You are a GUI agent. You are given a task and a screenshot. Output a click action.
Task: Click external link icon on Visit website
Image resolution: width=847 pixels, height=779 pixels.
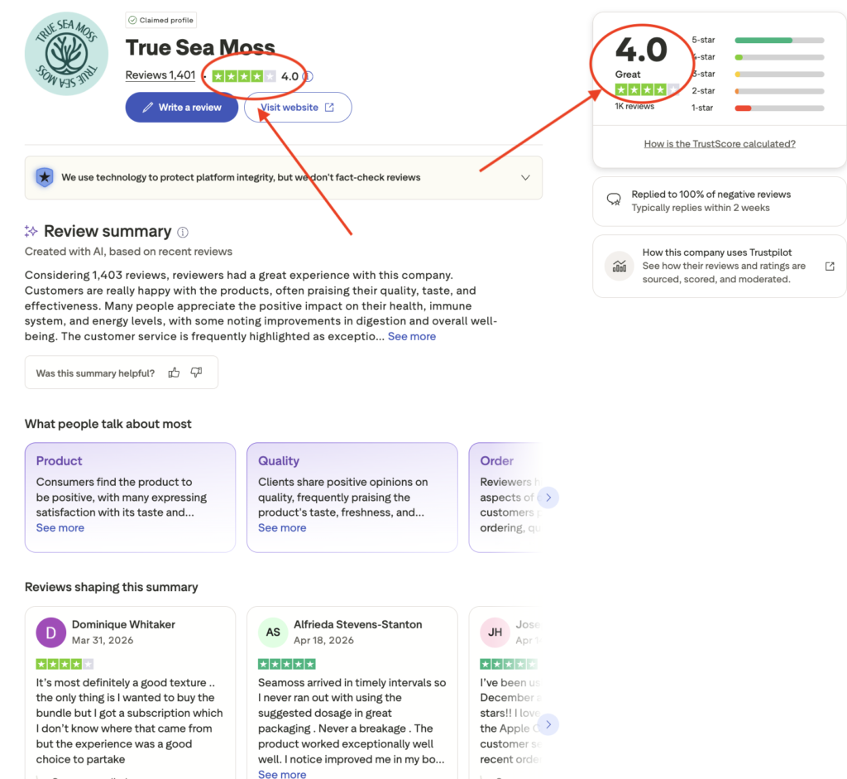[x=329, y=108]
